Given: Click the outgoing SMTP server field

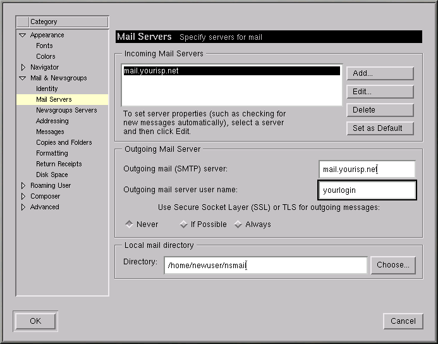Looking at the screenshot, I should 367,169.
